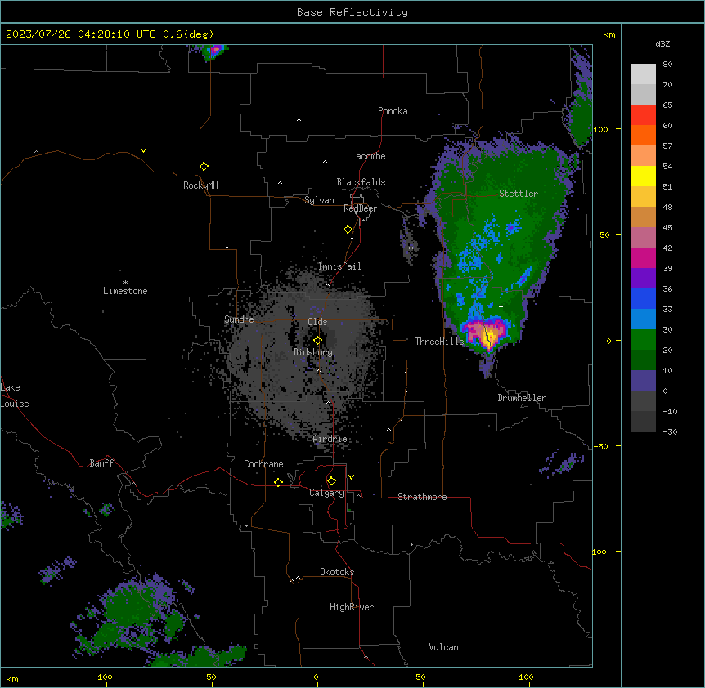
Task: Click the Banff label
Action: (x=101, y=463)
